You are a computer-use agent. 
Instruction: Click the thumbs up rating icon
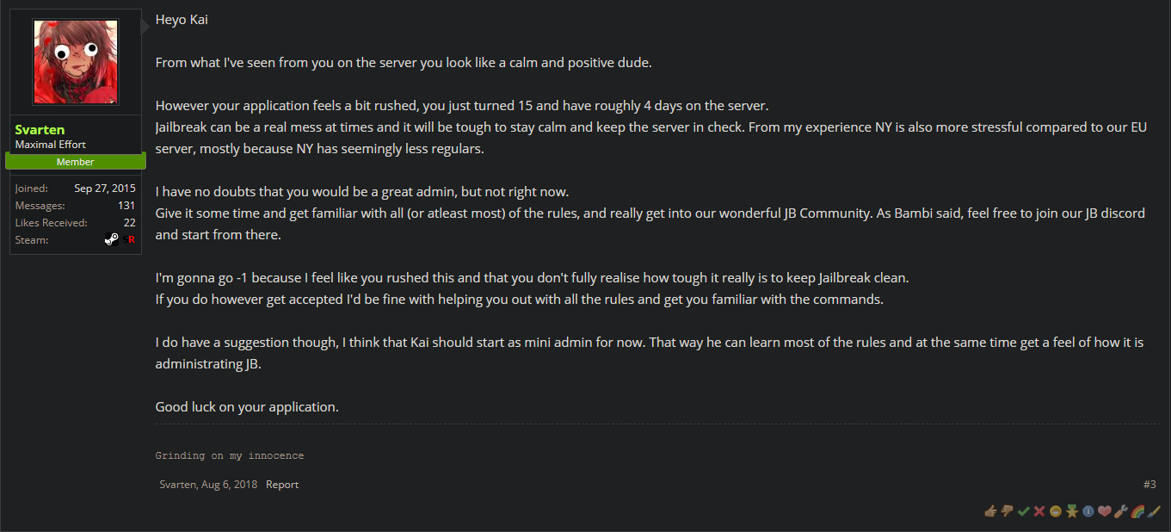[990, 511]
